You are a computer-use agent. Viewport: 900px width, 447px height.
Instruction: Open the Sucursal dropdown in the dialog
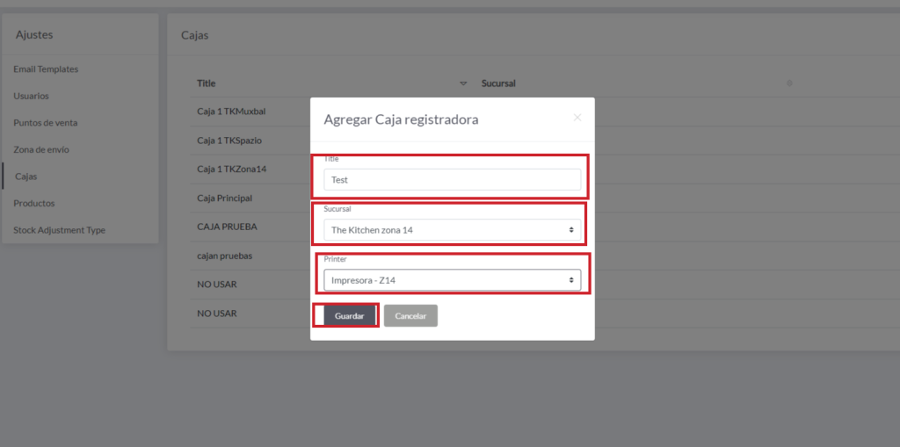452,230
